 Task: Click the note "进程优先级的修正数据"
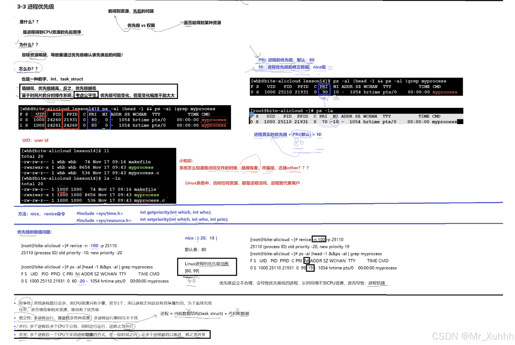(x=288, y=67)
